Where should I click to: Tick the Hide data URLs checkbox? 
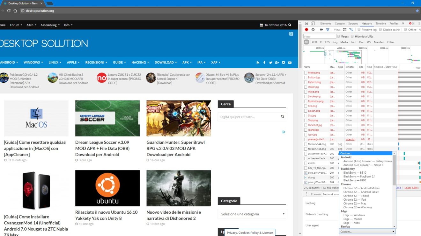point(352,37)
